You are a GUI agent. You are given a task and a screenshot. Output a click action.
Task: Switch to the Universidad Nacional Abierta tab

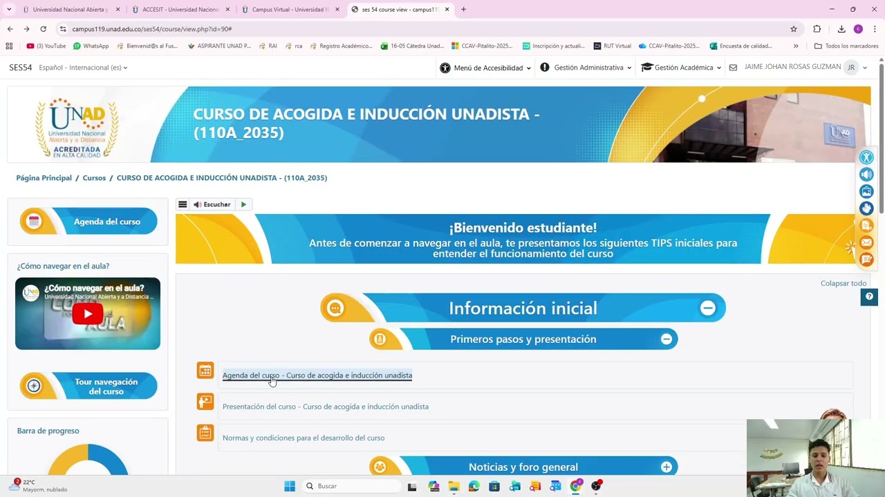click(70, 10)
